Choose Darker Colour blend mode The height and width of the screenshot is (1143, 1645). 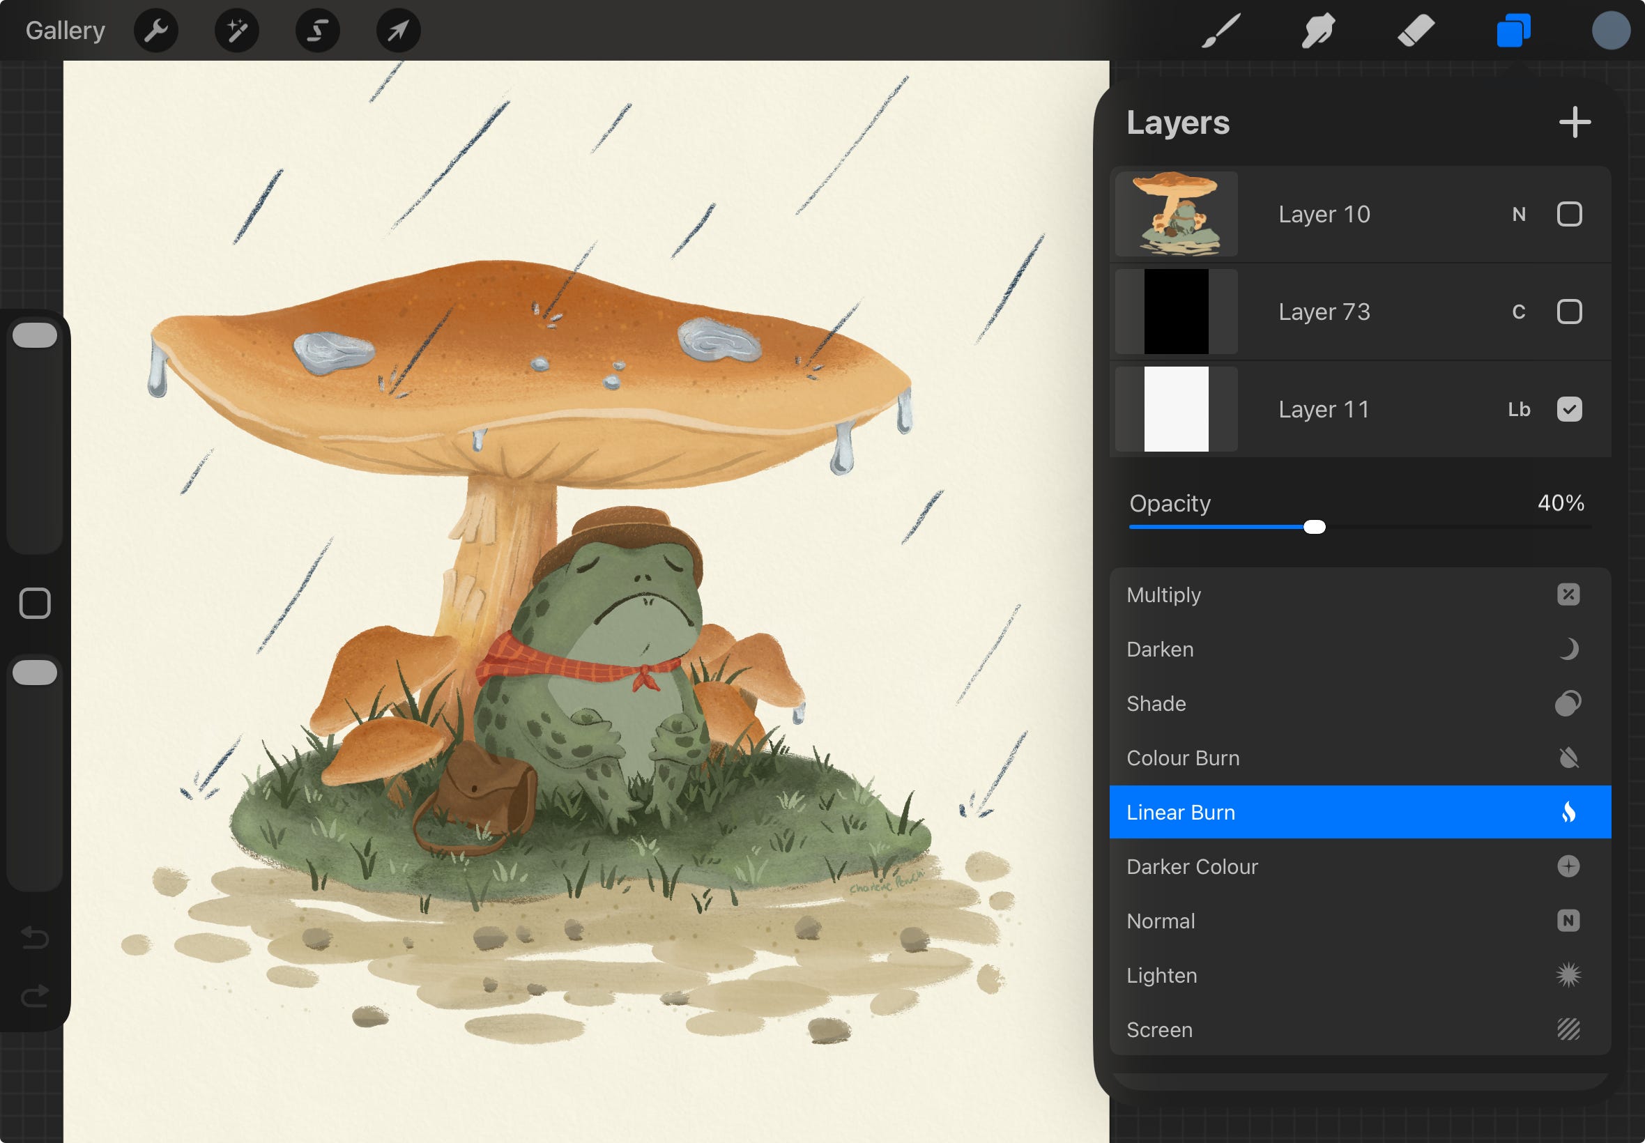[x=1359, y=866]
